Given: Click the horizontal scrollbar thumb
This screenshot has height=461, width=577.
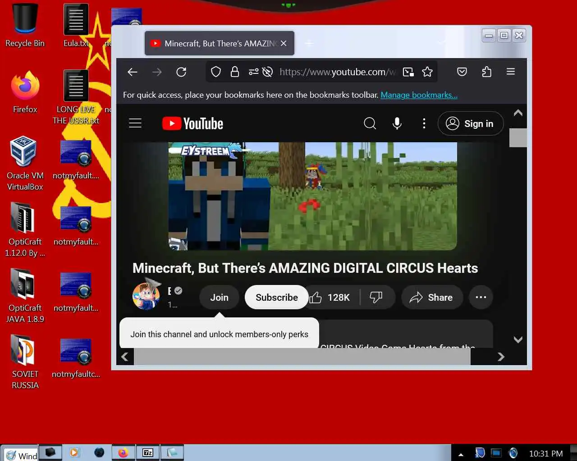Looking at the screenshot, I should click(302, 357).
